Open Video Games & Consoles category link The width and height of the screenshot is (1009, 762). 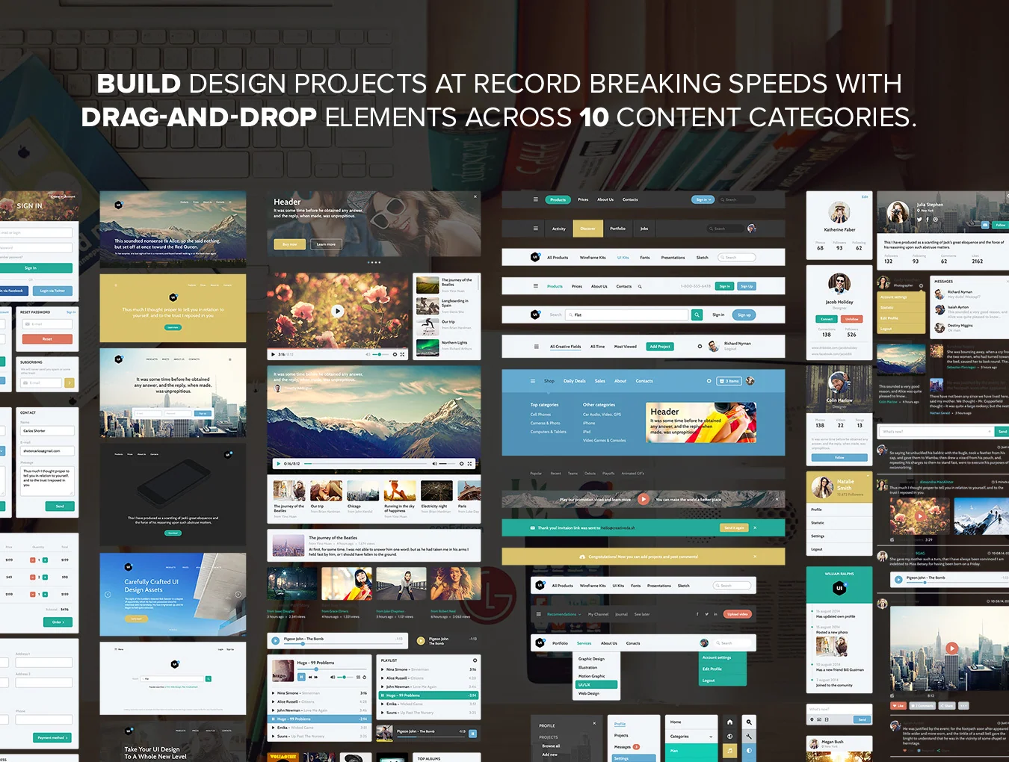pos(605,440)
